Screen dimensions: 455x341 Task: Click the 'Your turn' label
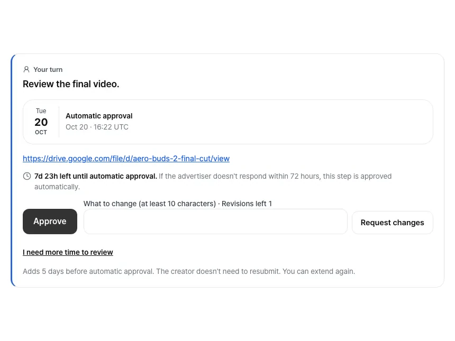tap(48, 70)
